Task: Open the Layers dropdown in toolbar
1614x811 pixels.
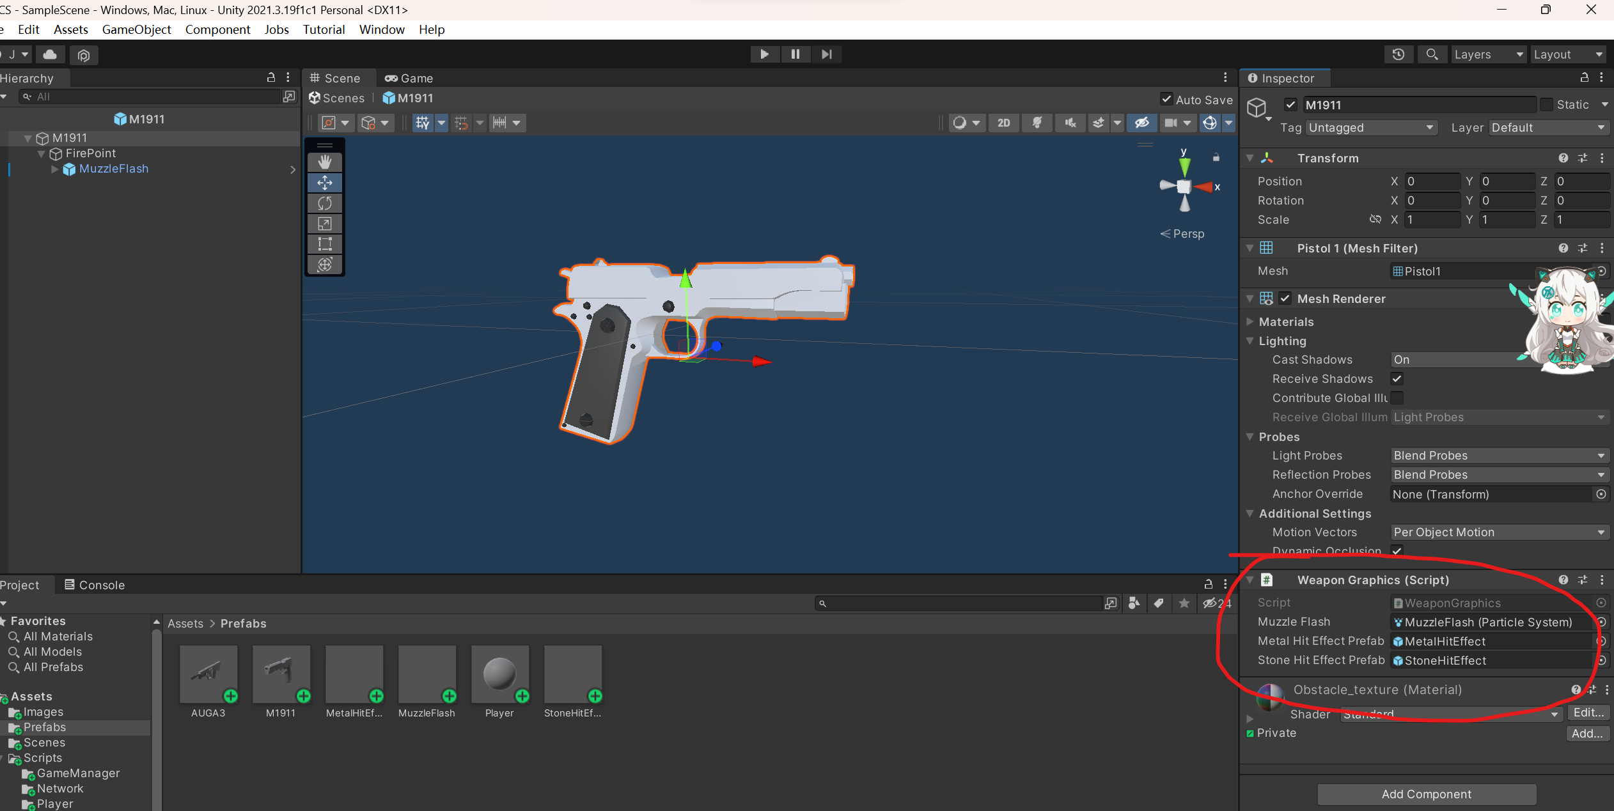Action: pos(1489,54)
